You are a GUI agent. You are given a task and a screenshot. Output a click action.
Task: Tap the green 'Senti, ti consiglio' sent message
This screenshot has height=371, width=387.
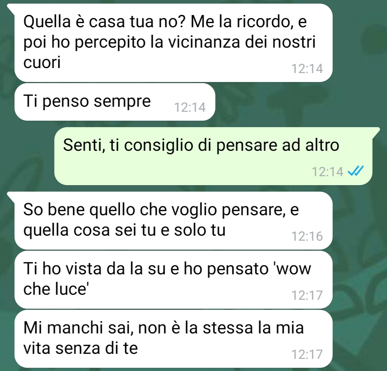click(x=213, y=156)
